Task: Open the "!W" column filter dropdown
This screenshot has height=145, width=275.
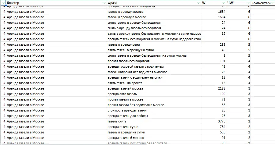Action: click(x=248, y=3)
